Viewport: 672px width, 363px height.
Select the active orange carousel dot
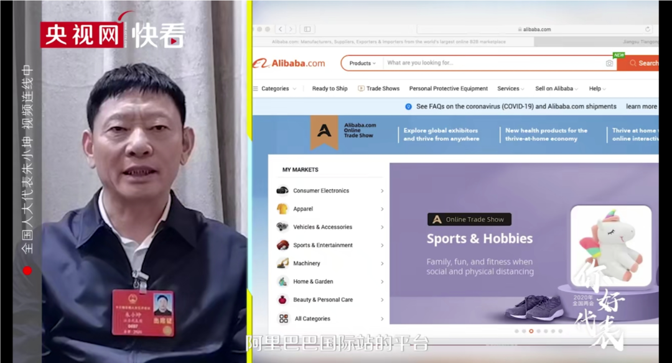pos(531,331)
